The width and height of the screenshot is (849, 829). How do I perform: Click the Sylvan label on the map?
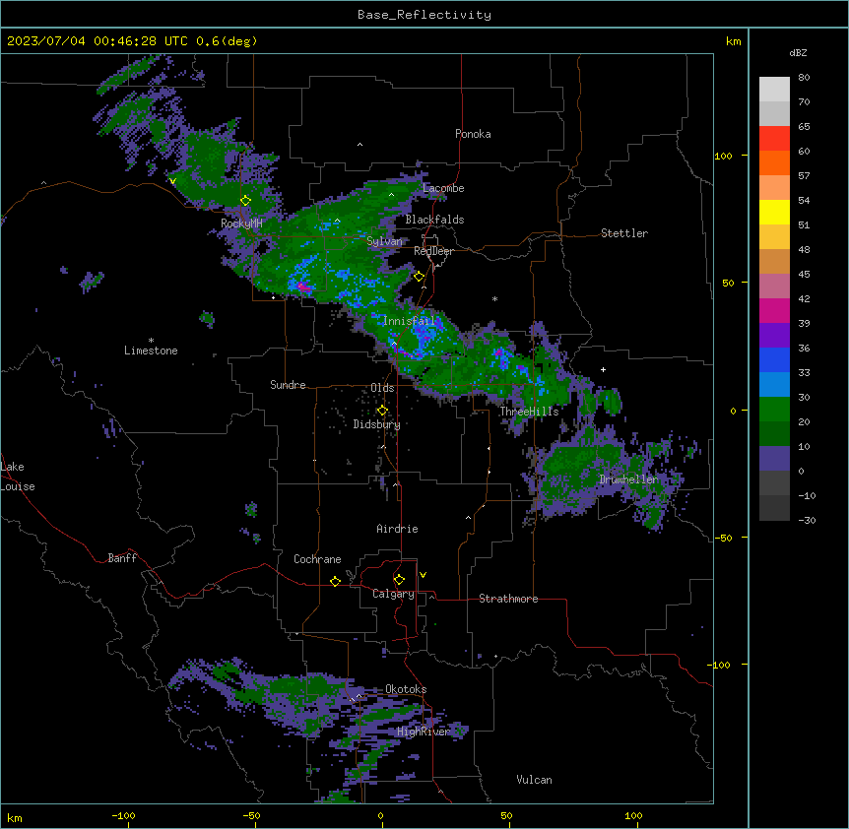click(384, 241)
